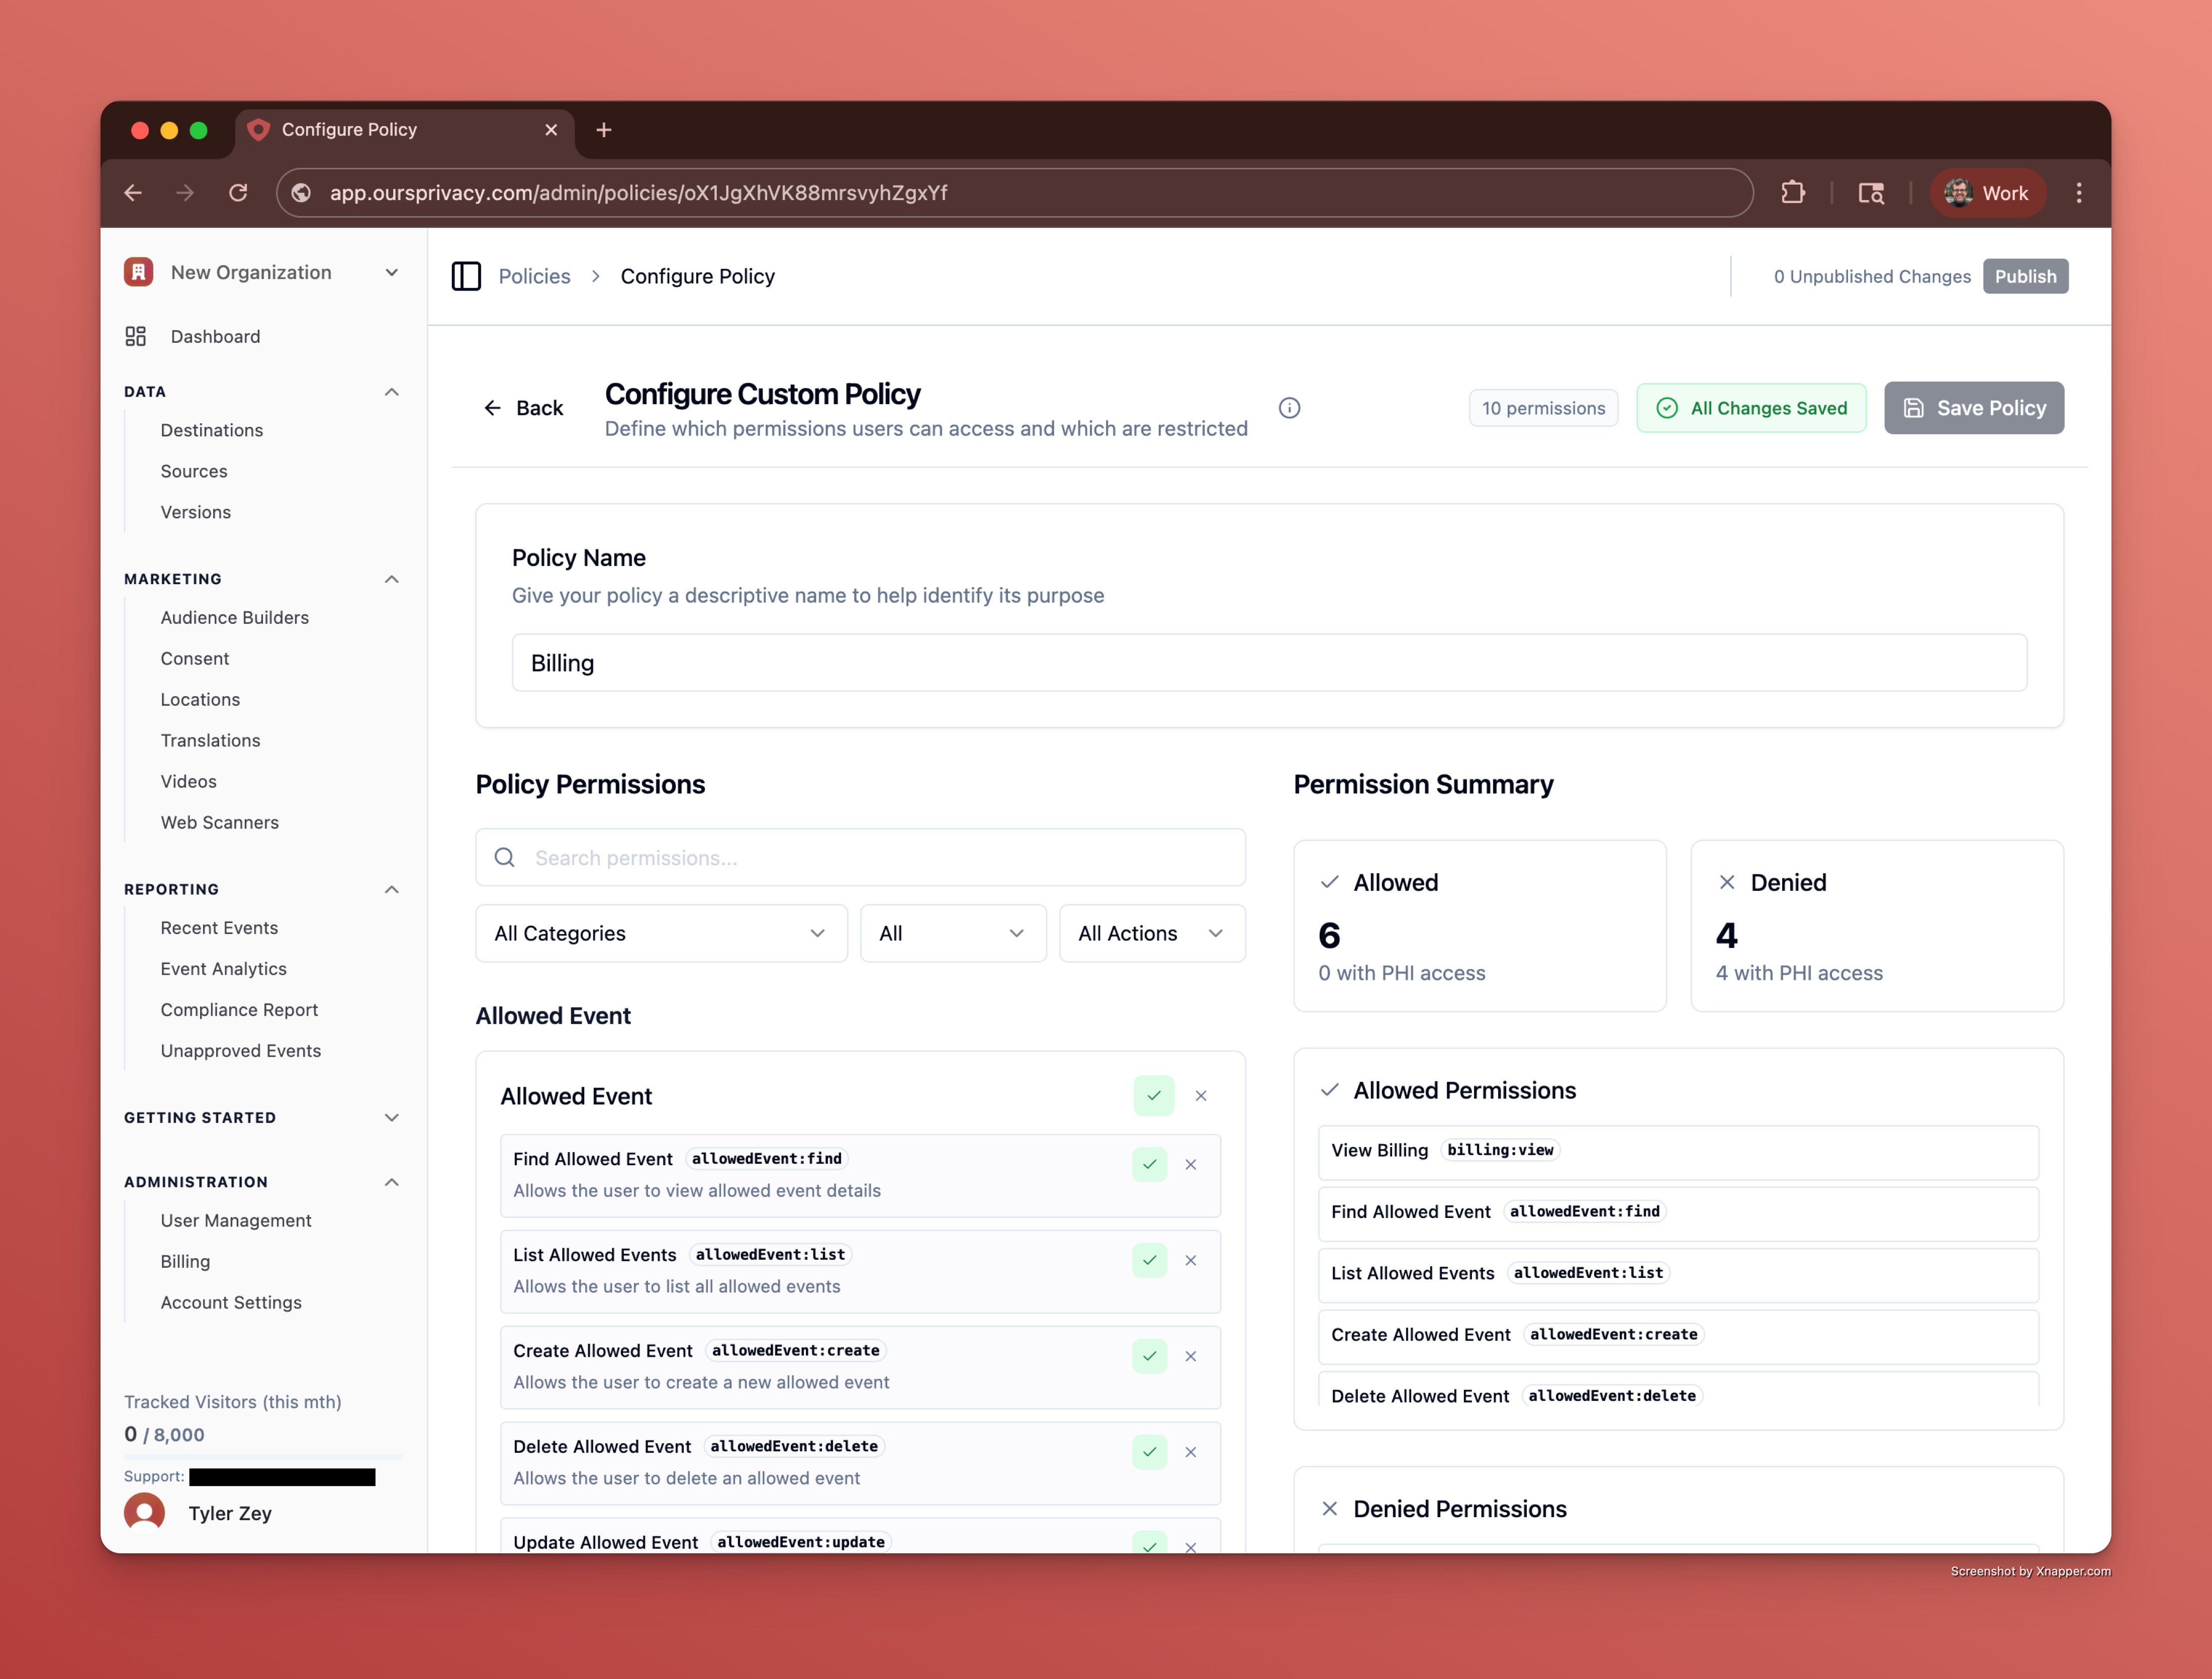Click the 10 permissions badge
Image resolution: width=2212 pixels, height=1679 pixels.
pyautogui.click(x=1543, y=408)
